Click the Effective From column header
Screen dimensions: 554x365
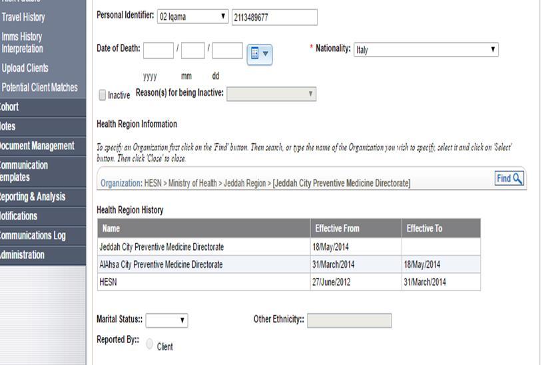coord(356,228)
